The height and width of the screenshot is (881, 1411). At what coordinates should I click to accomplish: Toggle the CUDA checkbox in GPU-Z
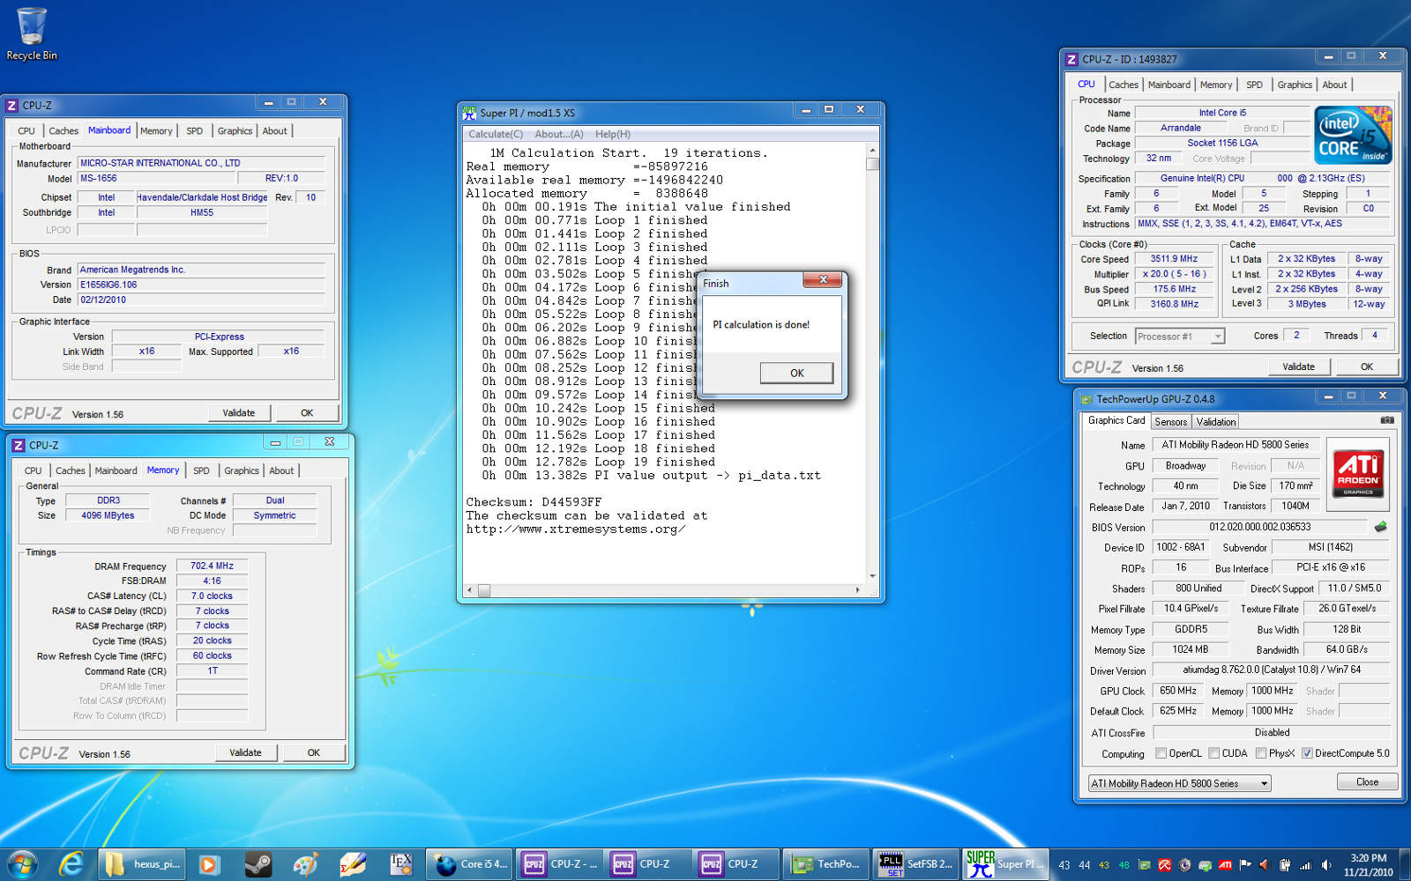[1214, 753]
